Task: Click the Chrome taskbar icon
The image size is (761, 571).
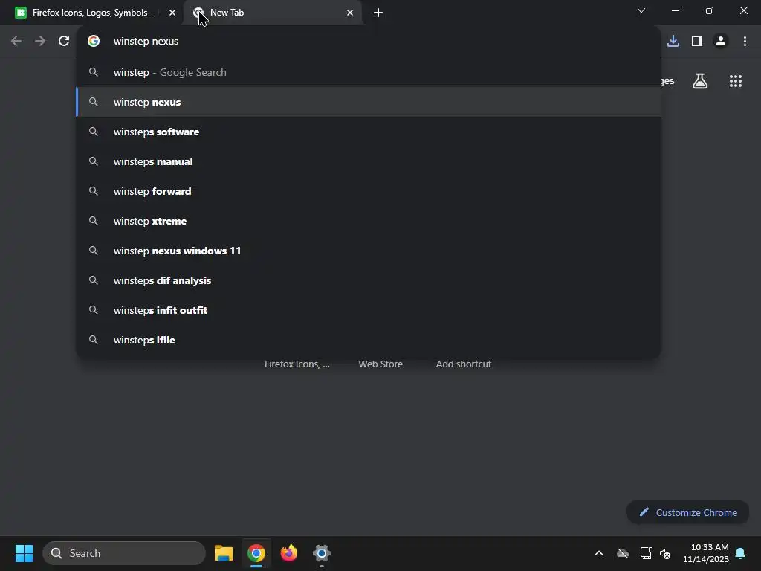Action: click(256, 553)
